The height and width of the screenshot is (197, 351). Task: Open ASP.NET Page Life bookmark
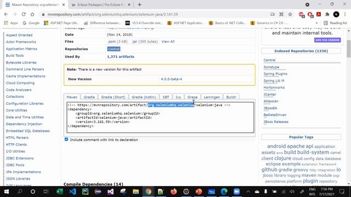[x=61, y=23]
